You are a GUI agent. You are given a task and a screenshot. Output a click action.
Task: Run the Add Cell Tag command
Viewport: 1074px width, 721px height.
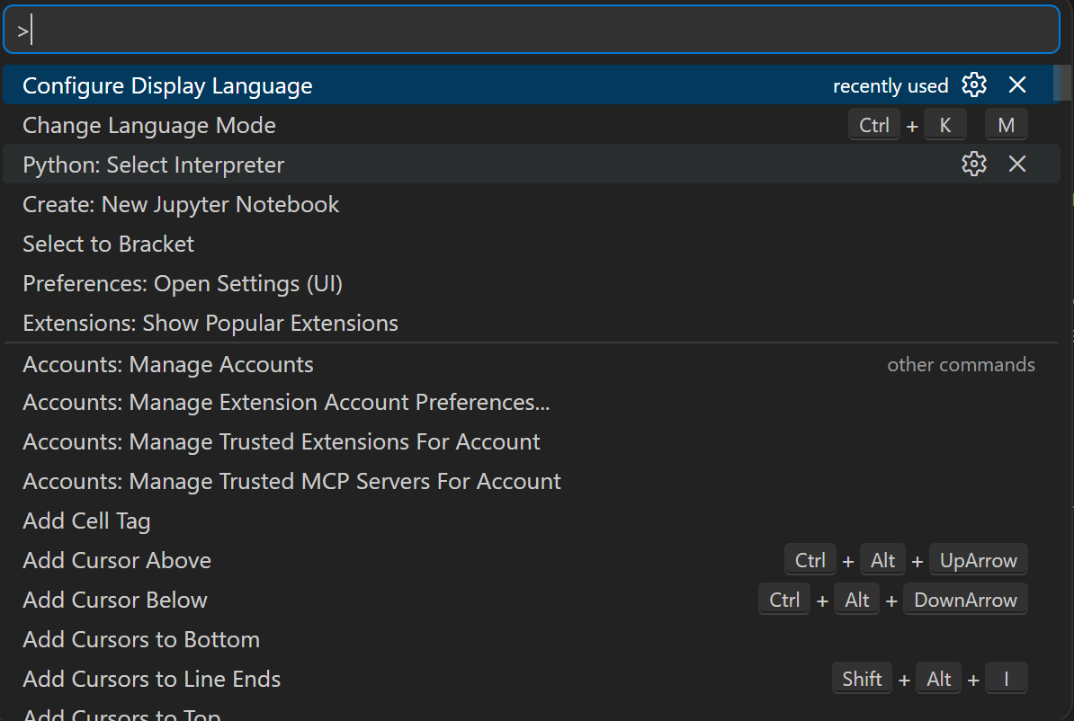(532, 521)
